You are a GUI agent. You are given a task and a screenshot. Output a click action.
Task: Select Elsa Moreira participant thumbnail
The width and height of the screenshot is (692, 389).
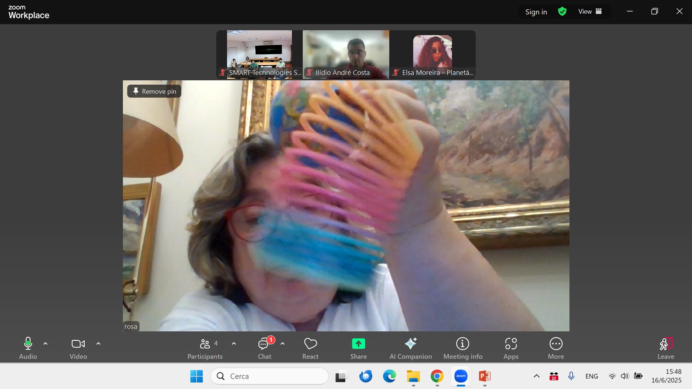pyautogui.click(x=432, y=54)
